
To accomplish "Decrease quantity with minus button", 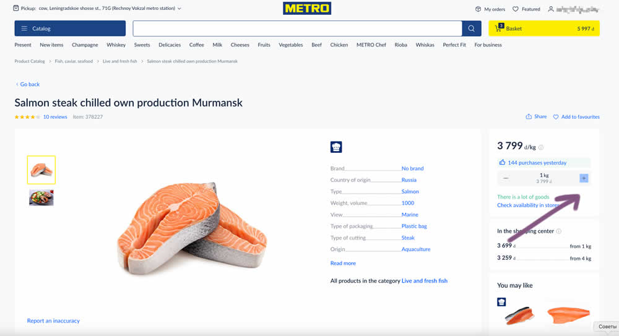I will (506, 178).
